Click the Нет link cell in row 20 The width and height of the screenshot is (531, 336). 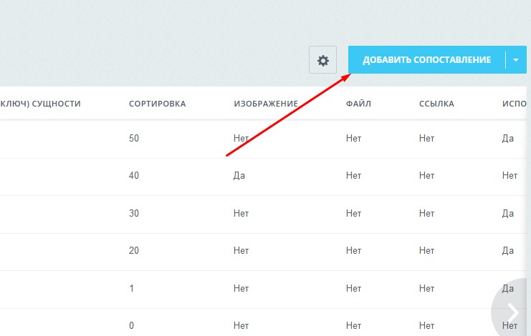click(x=426, y=250)
